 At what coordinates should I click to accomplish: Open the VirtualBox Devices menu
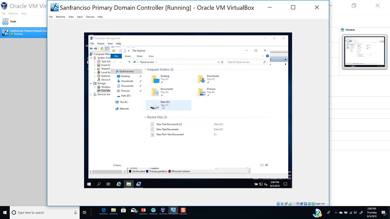tap(90, 17)
